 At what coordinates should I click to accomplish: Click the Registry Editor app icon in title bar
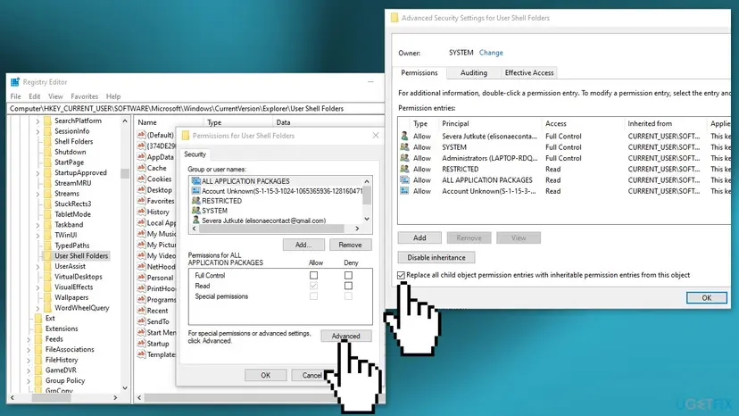(15, 82)
